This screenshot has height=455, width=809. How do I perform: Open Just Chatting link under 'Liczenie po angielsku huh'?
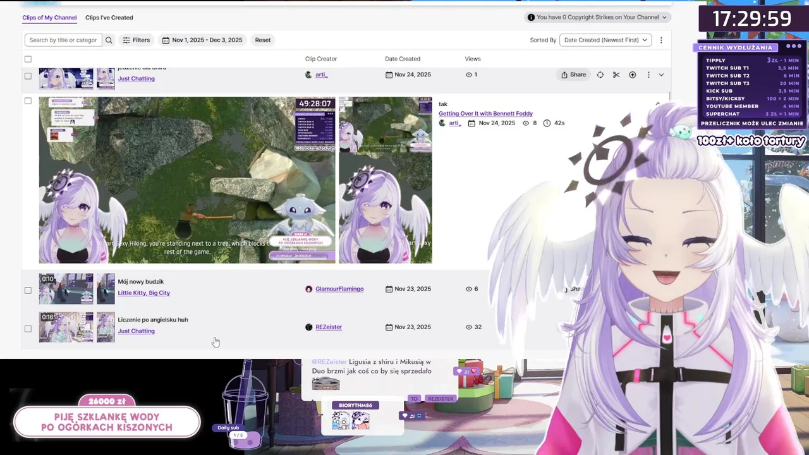tap(136, 331)
